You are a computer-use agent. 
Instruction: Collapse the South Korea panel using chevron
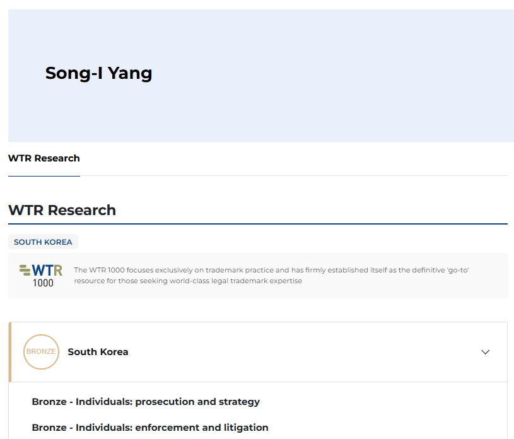(485, 352)
